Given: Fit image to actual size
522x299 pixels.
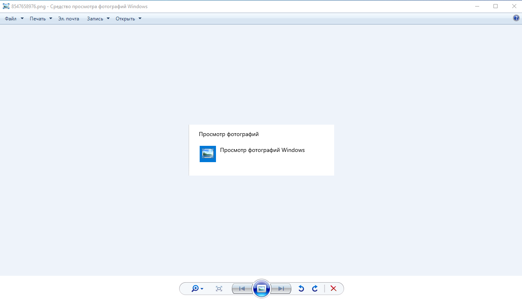Looking at the screenshot, I should pos(219,288).
